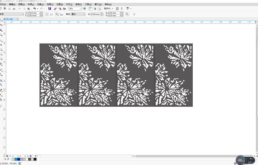This screenshot has height=165, width=258.
Task: Open the 帮助 menu
Action: click(x=108, y=5)
